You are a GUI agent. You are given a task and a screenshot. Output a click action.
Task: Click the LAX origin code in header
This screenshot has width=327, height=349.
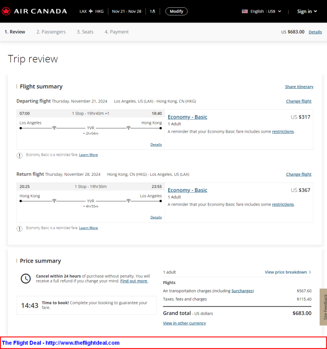tap(83, 11)
